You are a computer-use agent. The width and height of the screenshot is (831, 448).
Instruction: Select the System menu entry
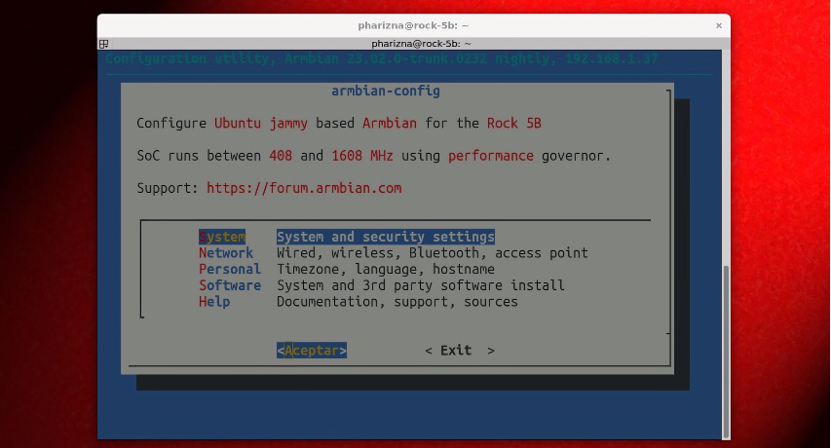click(x=222, y=237)
